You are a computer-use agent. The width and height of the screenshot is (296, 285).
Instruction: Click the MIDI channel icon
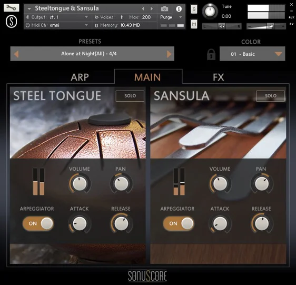coord(27,25)
